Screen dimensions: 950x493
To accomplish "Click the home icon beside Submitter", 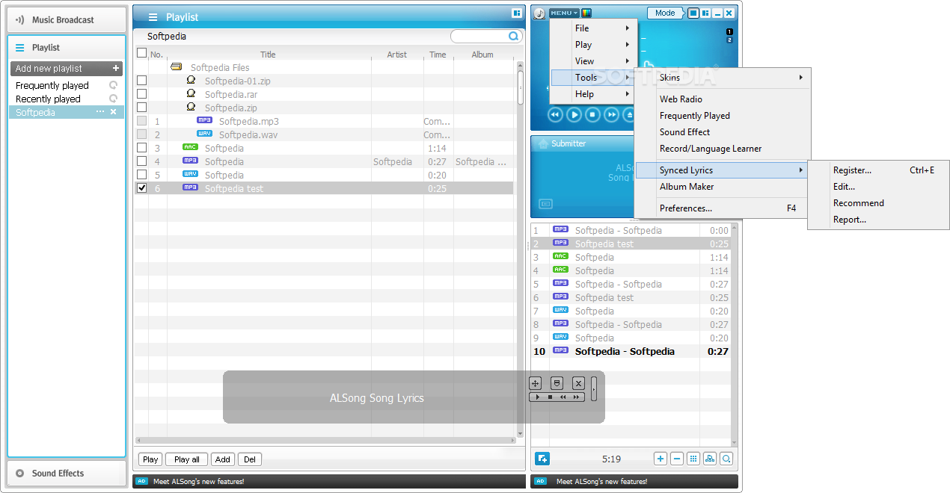I will pos(542,143).
